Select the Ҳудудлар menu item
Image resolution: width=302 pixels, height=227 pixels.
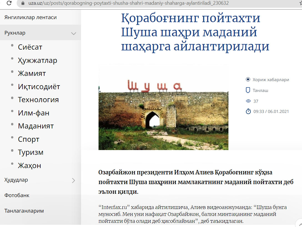pos(16,180)
